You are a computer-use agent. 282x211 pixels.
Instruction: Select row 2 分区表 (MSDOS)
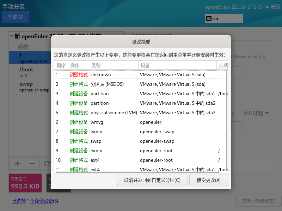[x=140, y=84]
